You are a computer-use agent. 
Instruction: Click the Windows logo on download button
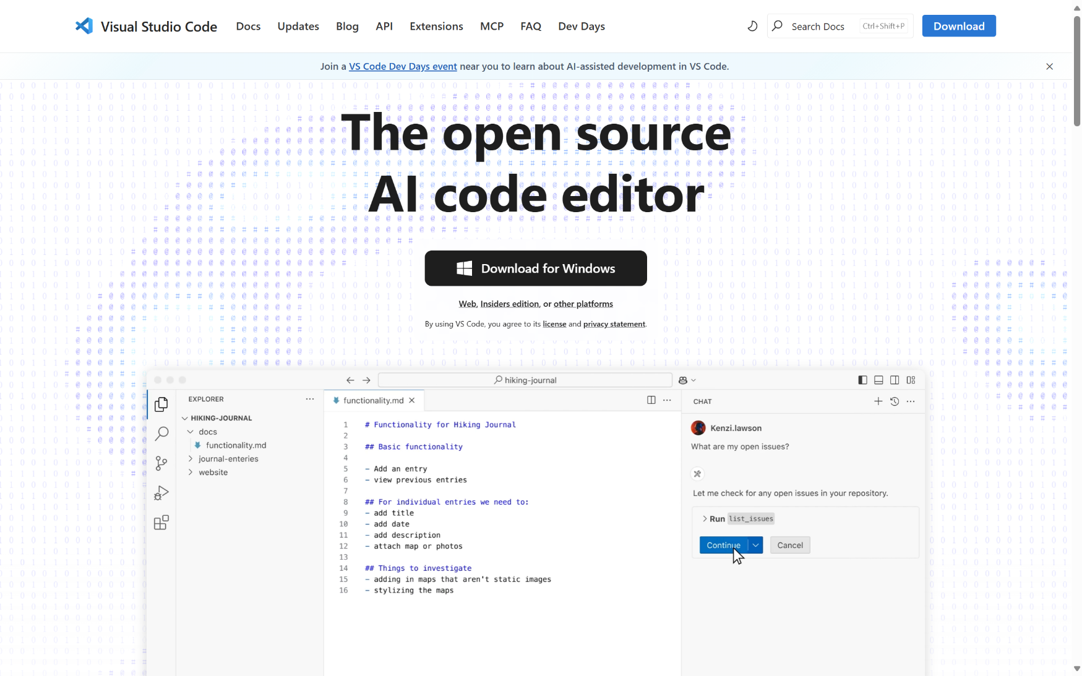[x=465, y=268]
